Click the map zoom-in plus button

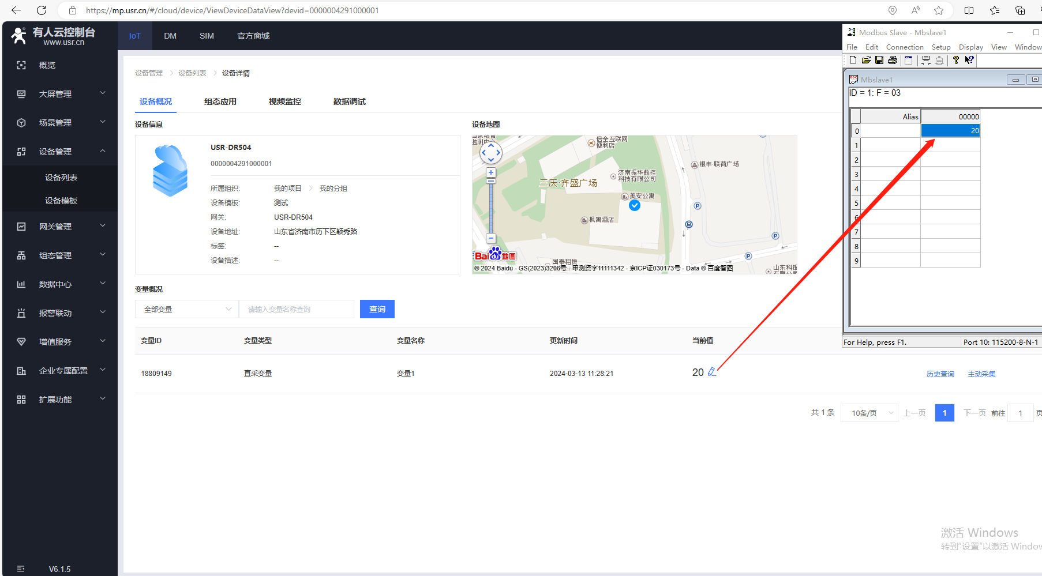pos(491,172)
